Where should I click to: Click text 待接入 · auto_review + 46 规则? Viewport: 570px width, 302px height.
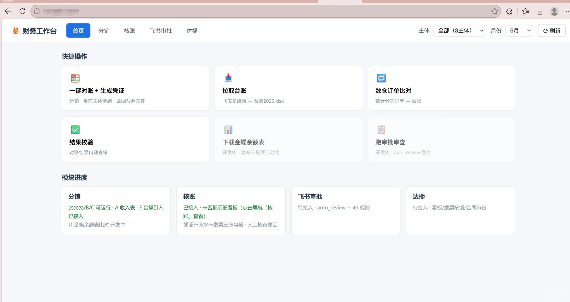(x=334, y=207)
